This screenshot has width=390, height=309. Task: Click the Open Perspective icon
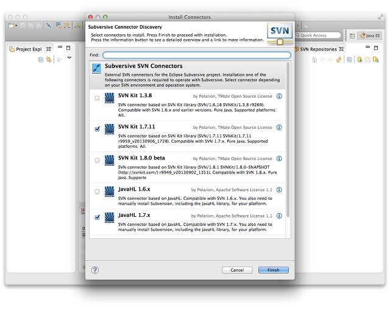click(352, 35)
